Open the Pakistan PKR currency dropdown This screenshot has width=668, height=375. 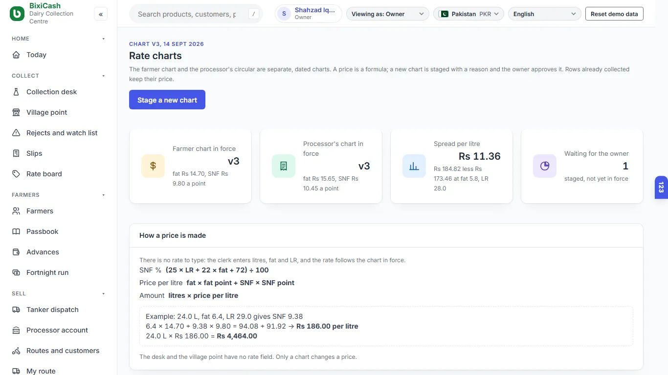[468, 14]
